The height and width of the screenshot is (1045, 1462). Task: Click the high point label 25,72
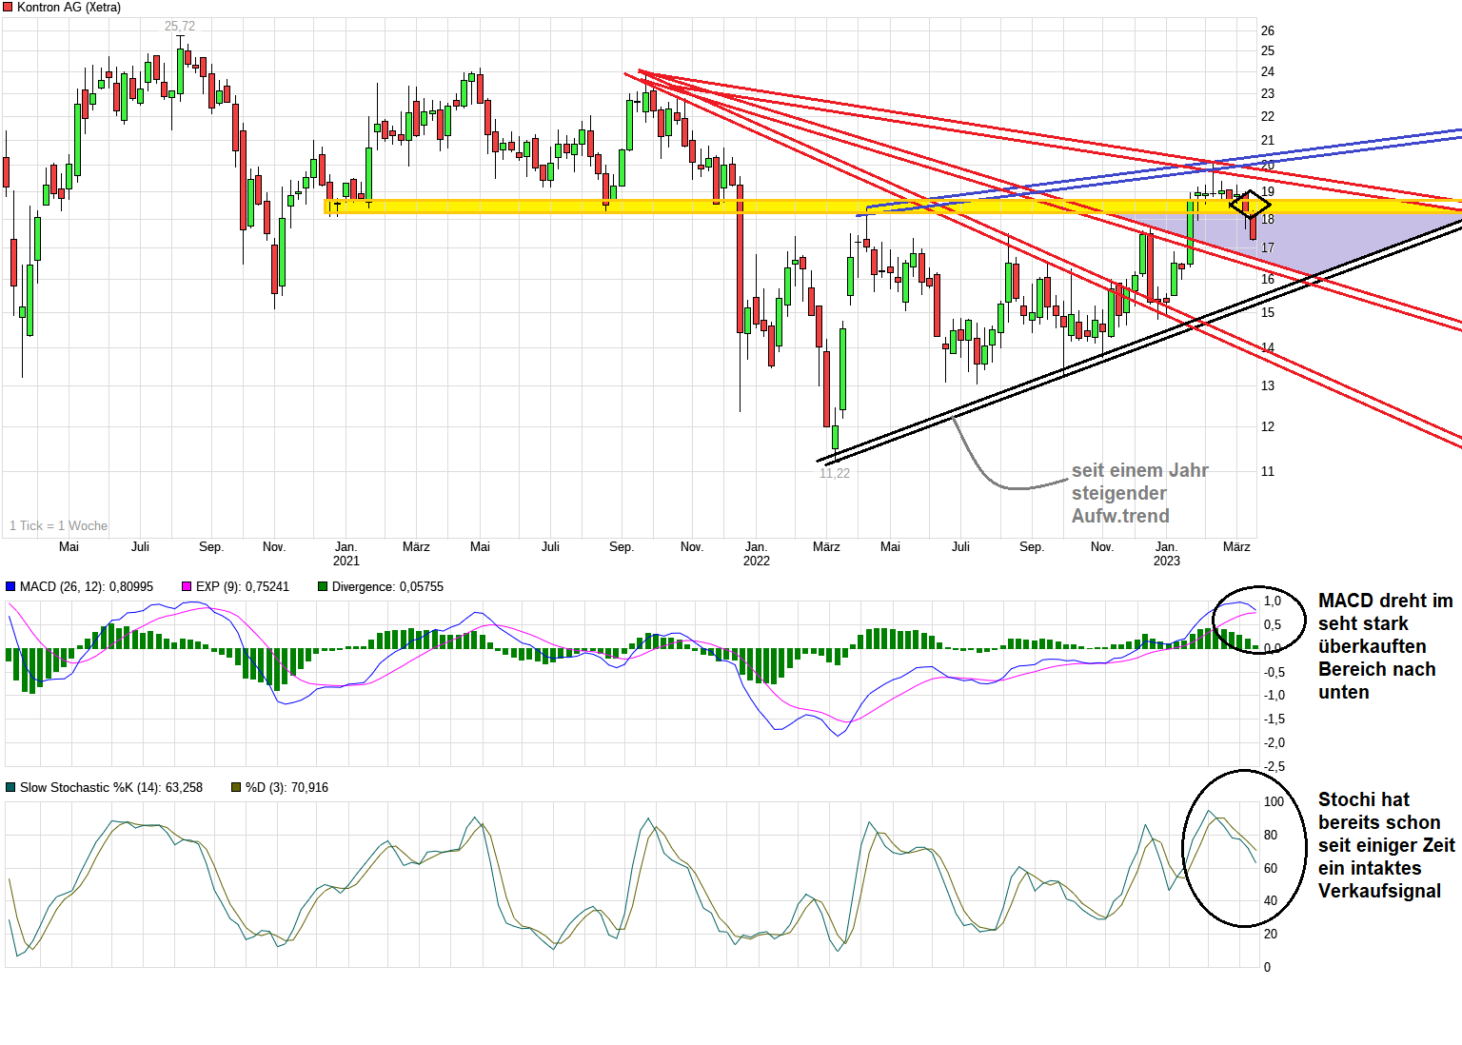click(x=180, y=26)
